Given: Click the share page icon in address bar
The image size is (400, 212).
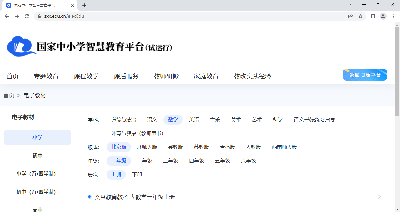Looking at the screenshot, I should click(x=351, y=16).
